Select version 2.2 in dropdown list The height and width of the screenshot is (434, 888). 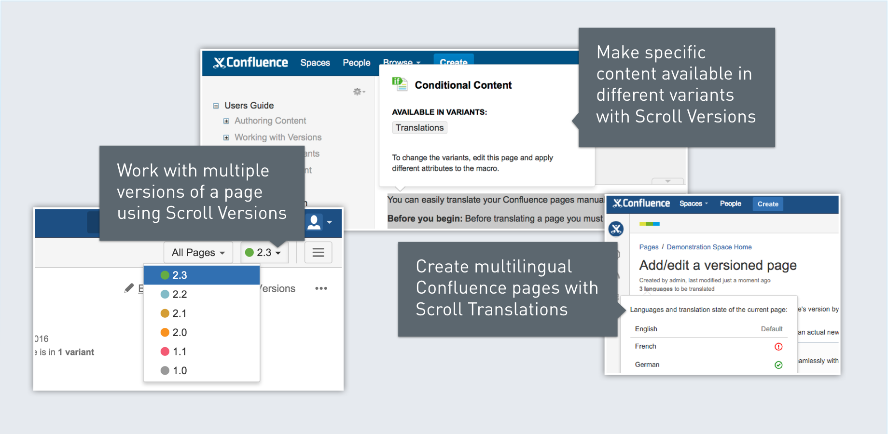(x=202, y=294)
